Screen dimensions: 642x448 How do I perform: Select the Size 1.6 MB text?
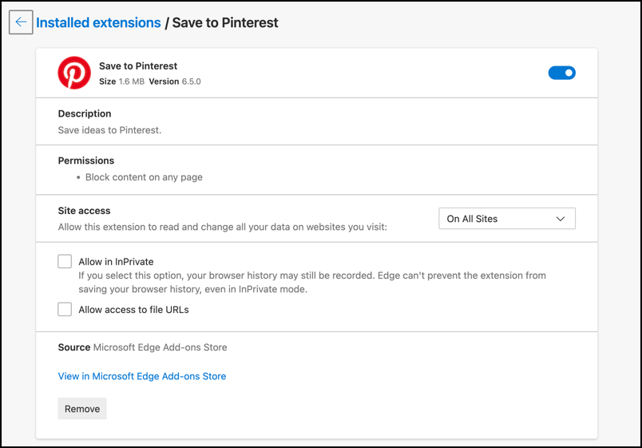pos(121,81)
